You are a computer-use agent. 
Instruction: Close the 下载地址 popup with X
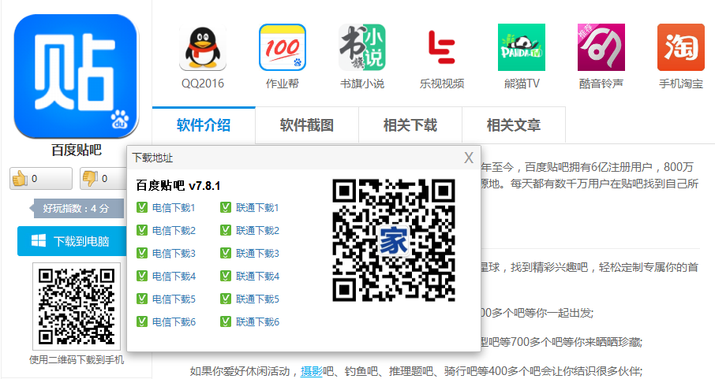pyautogui.click(x=468, y=158)
